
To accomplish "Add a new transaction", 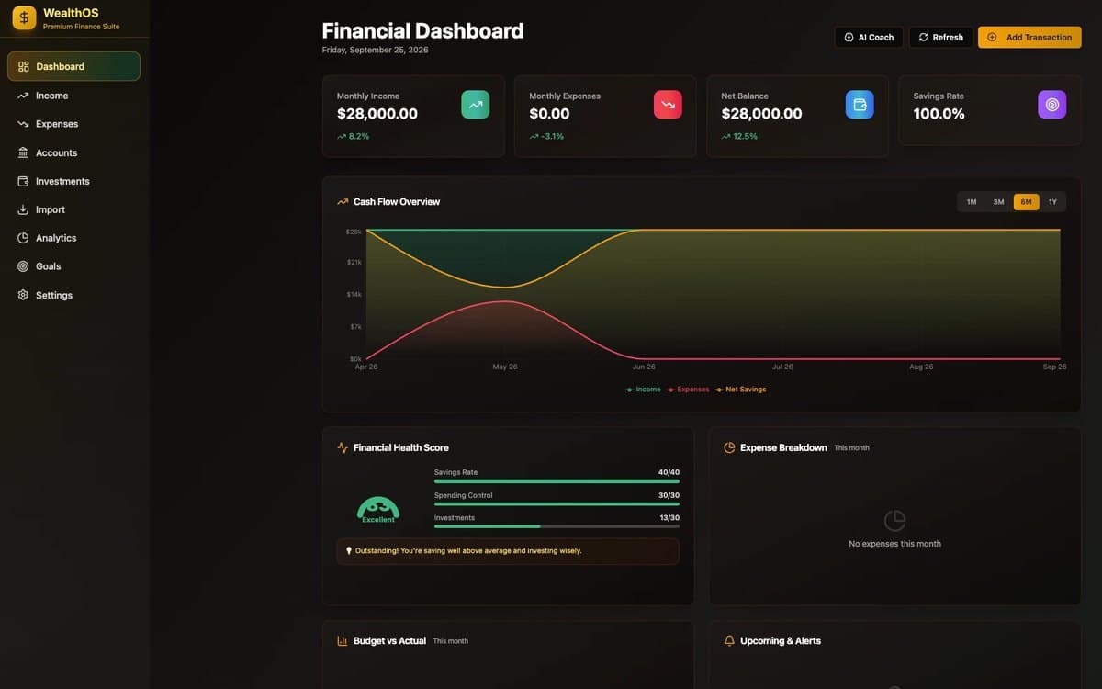I will (x=1029, y=37).
